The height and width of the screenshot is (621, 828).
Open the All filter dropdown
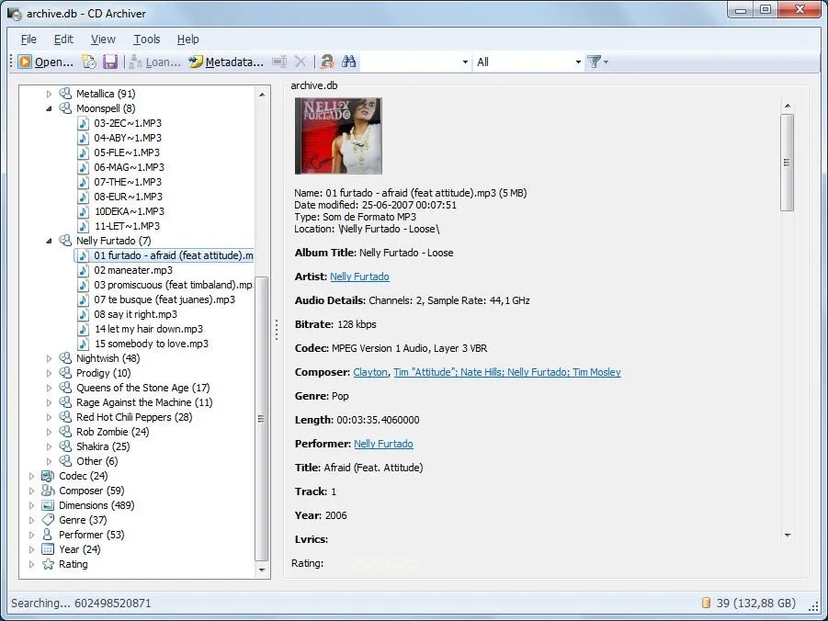[578, 62]
